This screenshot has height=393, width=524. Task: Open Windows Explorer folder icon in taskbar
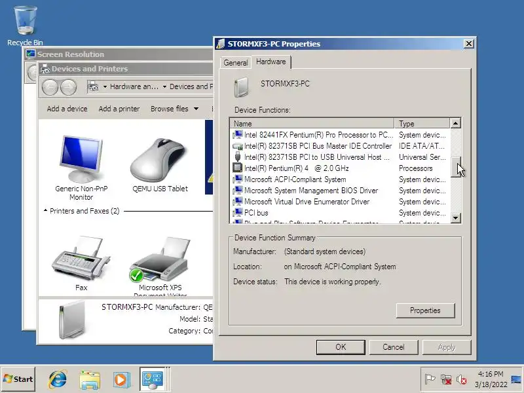[90, 379]
